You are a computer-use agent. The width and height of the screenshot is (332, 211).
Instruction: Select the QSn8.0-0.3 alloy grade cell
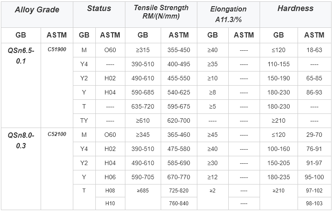(21, 169)
